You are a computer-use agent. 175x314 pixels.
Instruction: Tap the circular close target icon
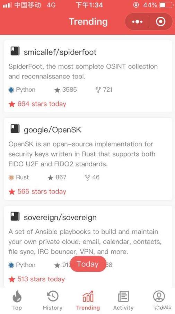[160, 22]
